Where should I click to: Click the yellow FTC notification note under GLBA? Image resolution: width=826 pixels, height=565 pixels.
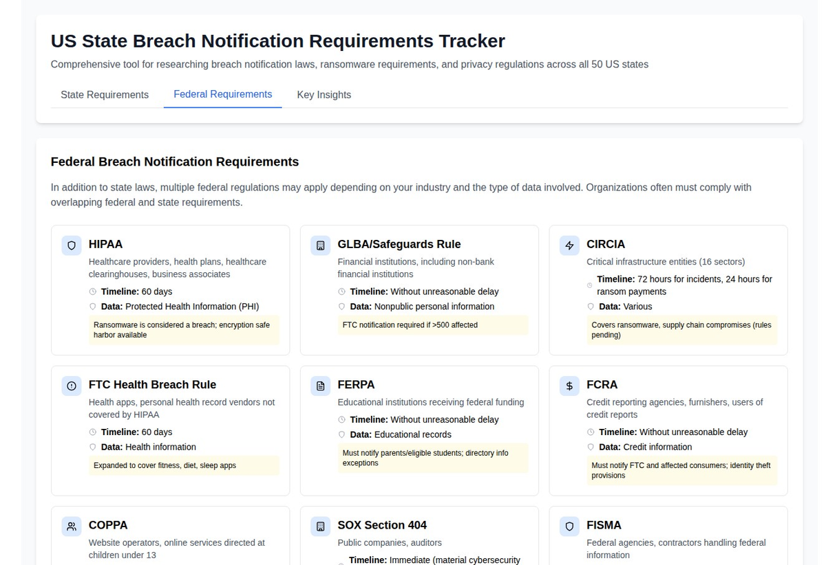(433, 324)
